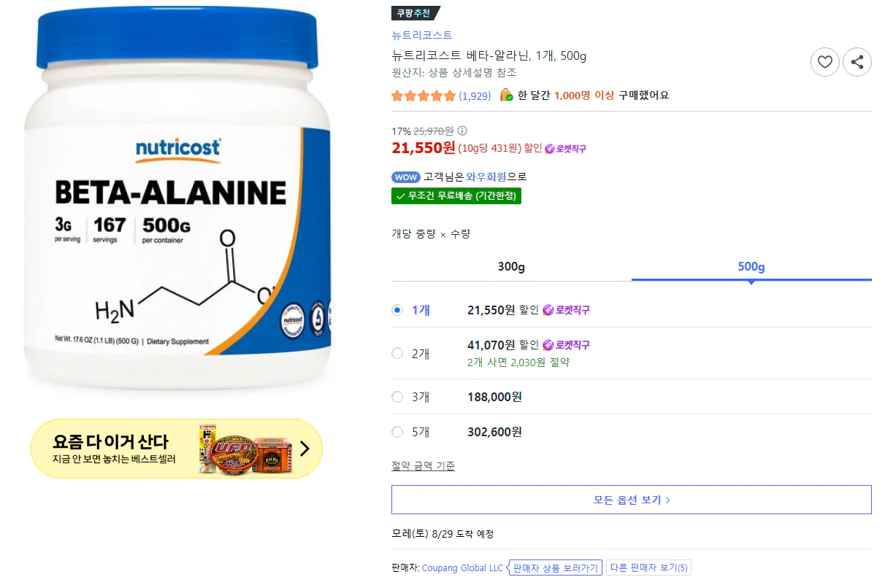The width and height of the screenshot is (885, 585).
Task: Expand 모든 옵션 보기 options list
Action: click(632, 500)
